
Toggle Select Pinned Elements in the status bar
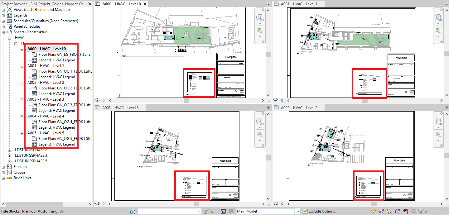tap(389, 211)
